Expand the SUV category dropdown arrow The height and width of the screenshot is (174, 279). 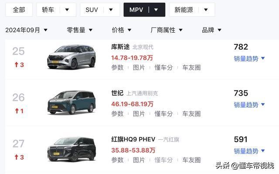point(111,10)
